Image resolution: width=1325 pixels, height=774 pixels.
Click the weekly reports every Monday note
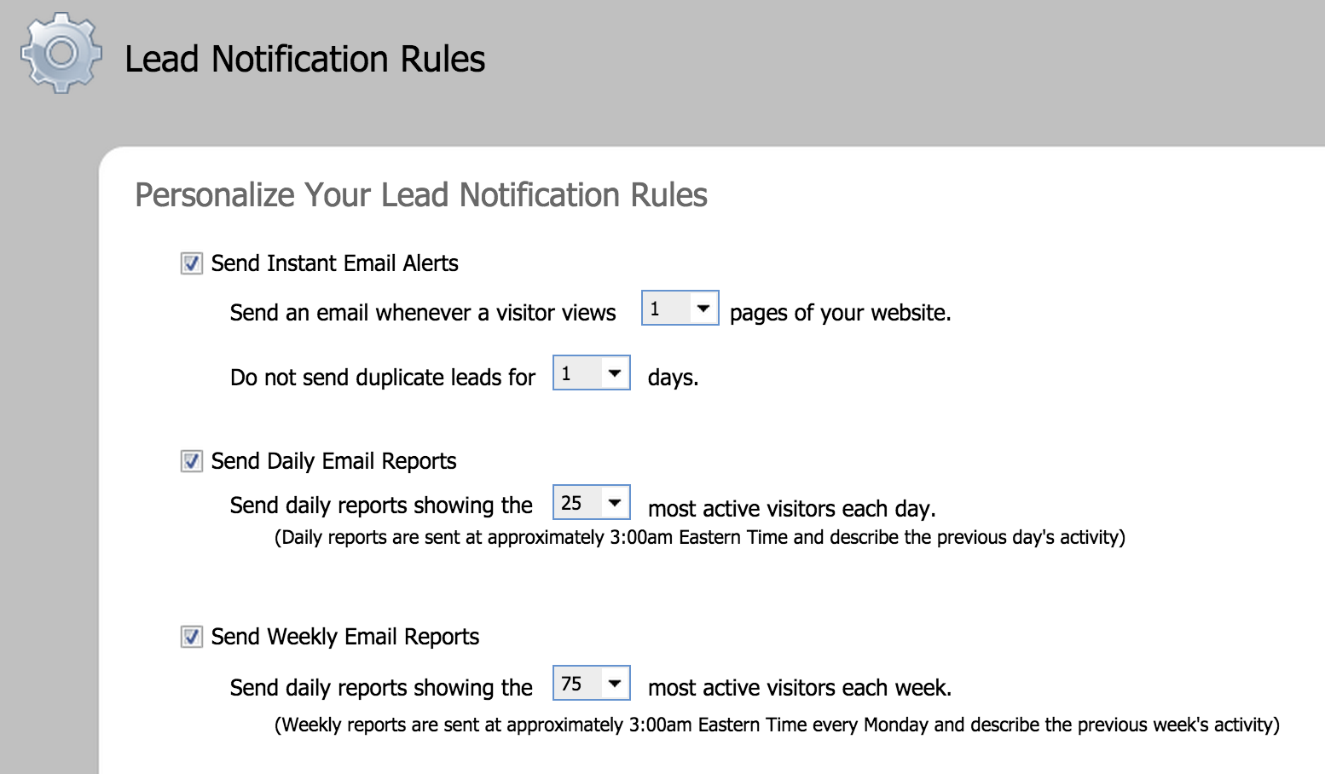click(x=777, y=725)
